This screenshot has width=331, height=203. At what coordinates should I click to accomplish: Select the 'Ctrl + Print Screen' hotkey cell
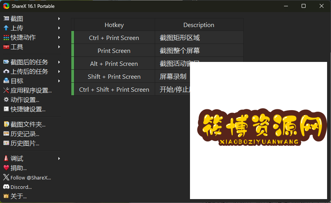pos(114,38)
